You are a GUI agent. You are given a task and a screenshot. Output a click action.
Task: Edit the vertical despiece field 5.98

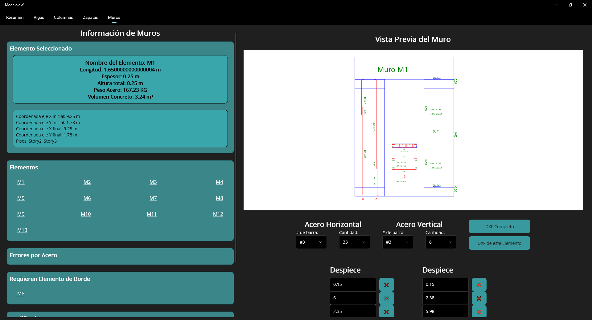tap(445, 311)
